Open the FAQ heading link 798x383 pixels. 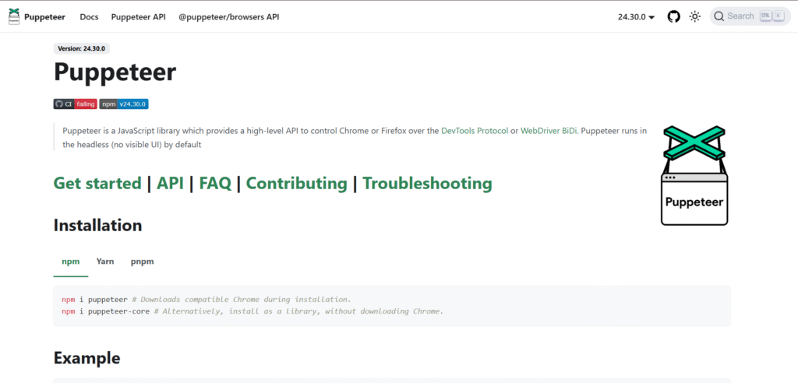tap(215, 184)
